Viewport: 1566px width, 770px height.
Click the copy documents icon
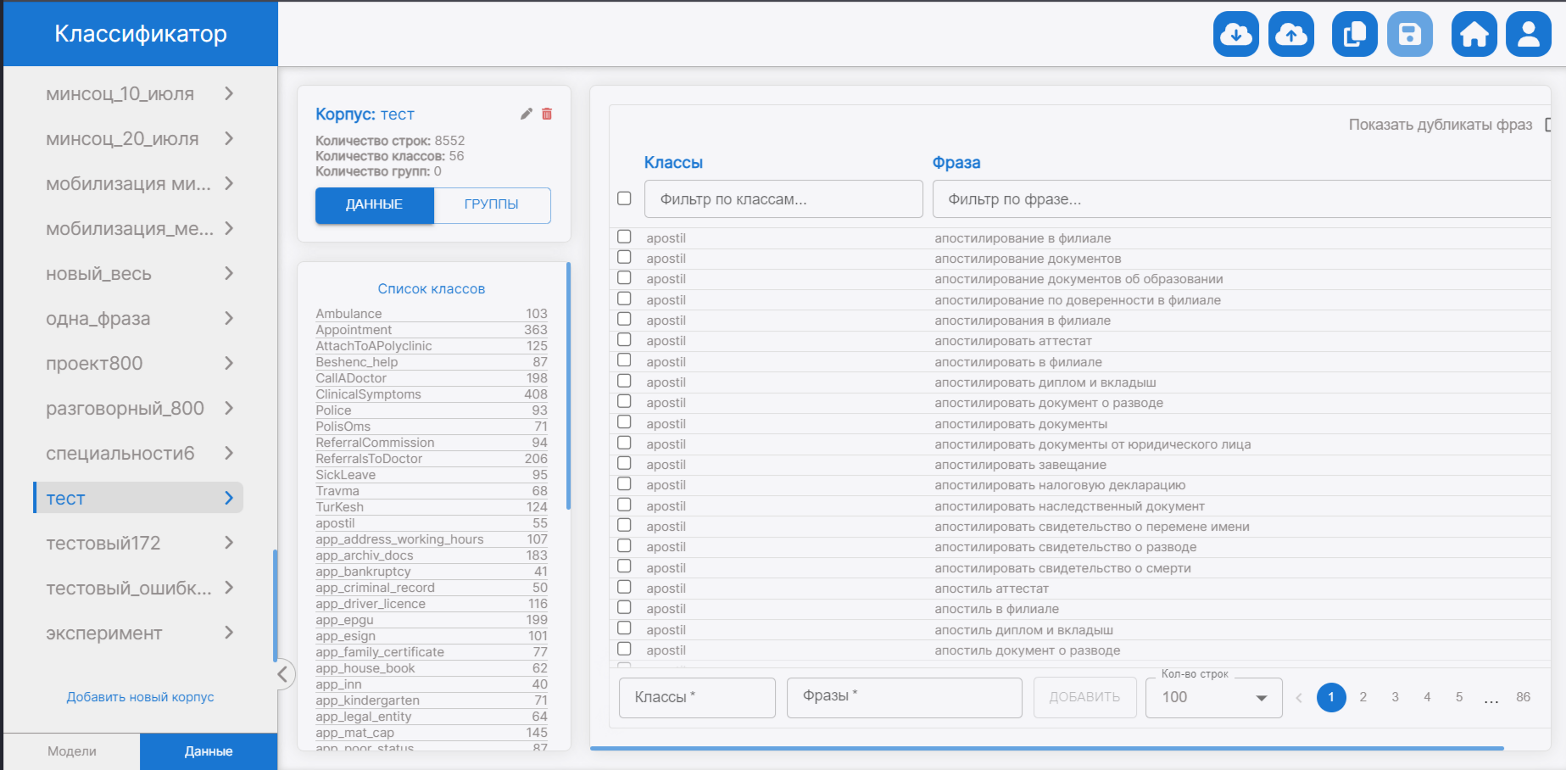pyautogui.click(x=1354, y=34)
